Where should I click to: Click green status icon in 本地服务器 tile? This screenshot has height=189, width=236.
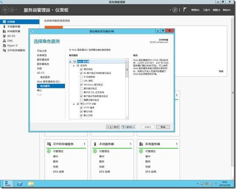[x=95, y=151]
